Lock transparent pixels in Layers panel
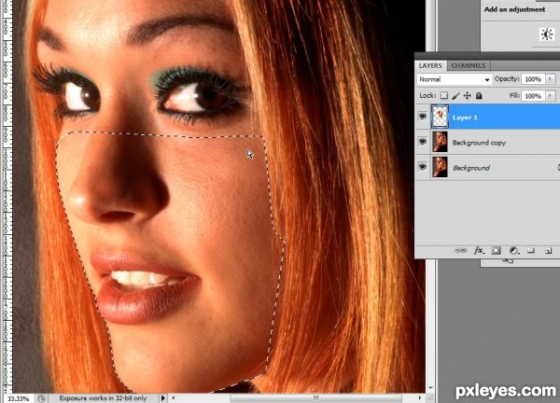This screenshot has width=560, height=403. pyautogui.click(x=444, y=95)
